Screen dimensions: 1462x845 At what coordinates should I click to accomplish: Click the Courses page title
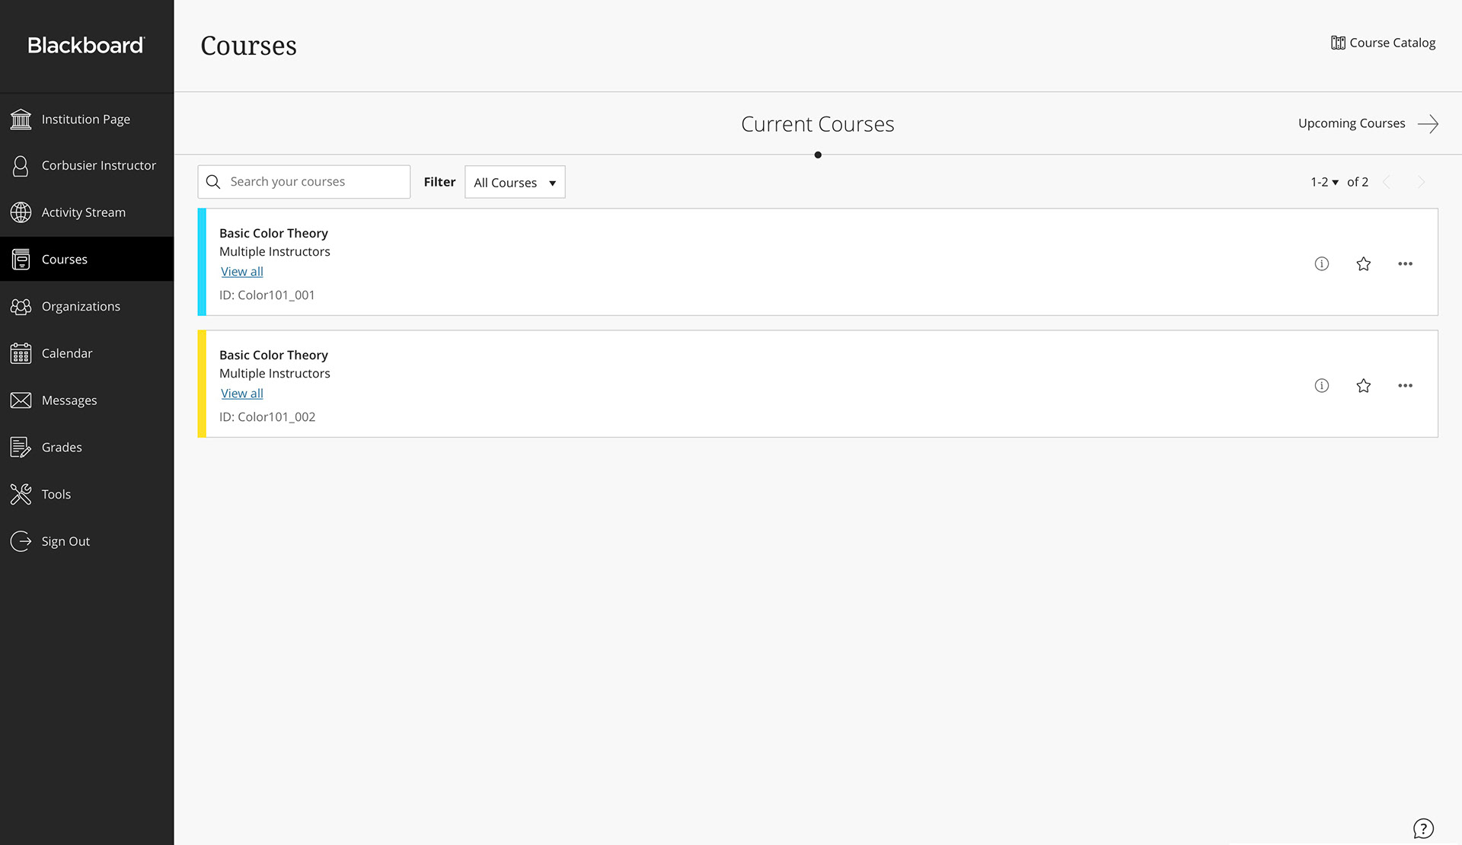248,46
